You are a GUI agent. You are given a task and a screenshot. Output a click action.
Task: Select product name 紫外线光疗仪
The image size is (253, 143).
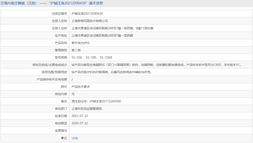click(x=81, y=43)
